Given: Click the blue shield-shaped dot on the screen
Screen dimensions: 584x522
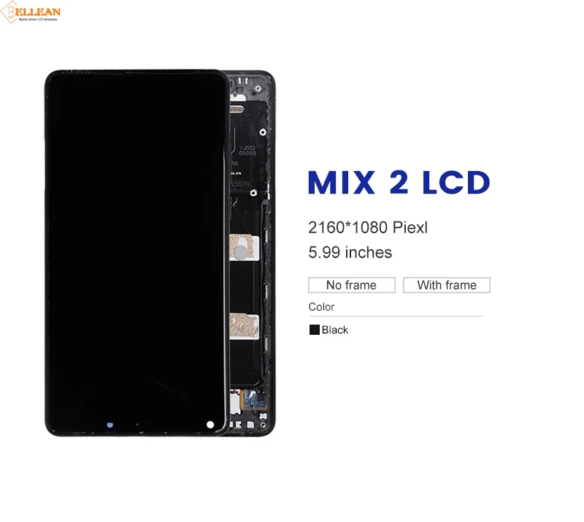Looking at the screenshot, I should pyautogui.click(x=110, y=425).
